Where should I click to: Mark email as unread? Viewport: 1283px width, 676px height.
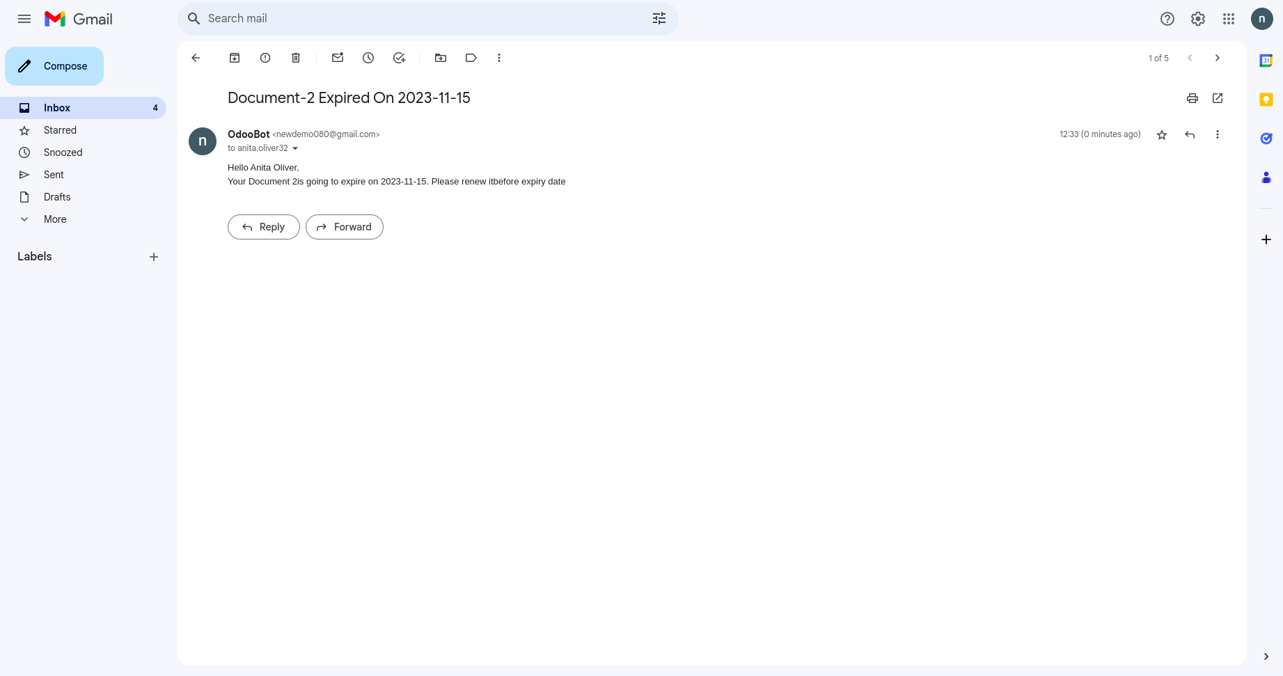pos(338,58)
